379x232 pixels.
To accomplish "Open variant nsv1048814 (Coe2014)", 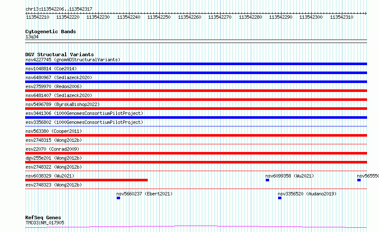I will coord(51,69).
